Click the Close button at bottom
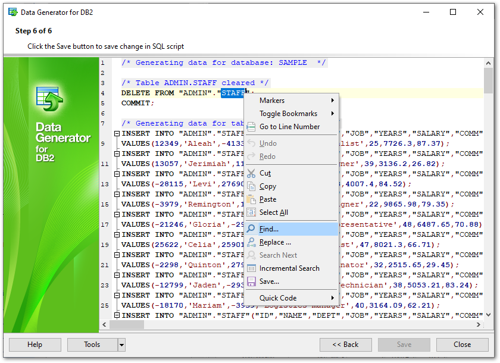This screenshot has height=363, width=500. [462, 345]
